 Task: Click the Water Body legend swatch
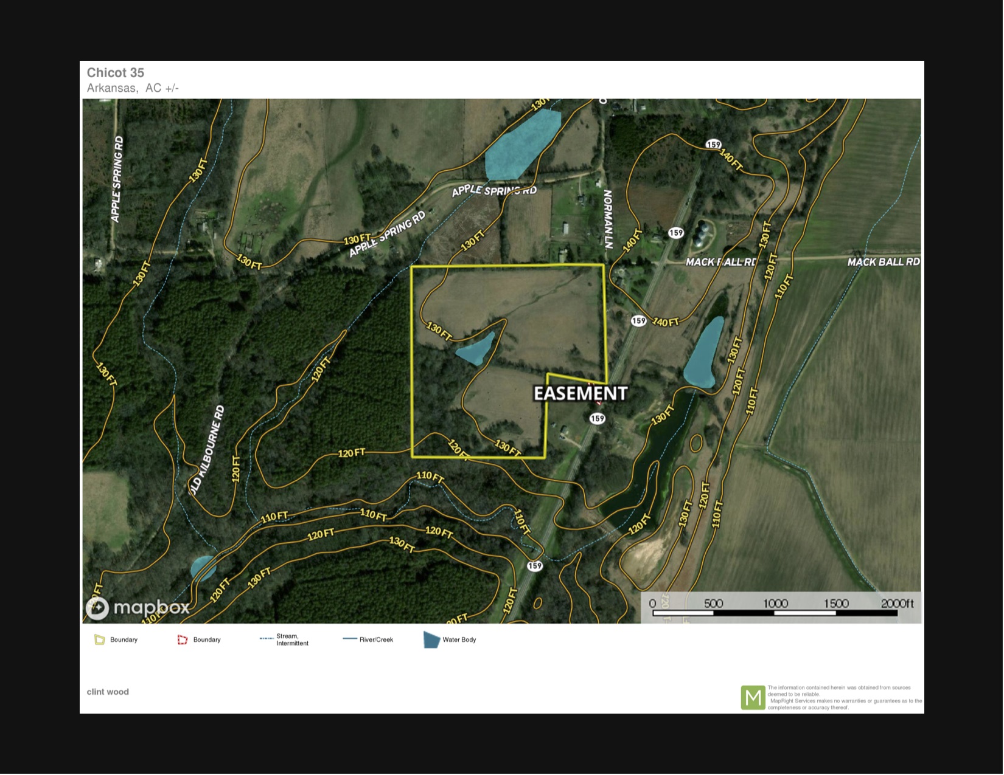(x=431, y=639)
